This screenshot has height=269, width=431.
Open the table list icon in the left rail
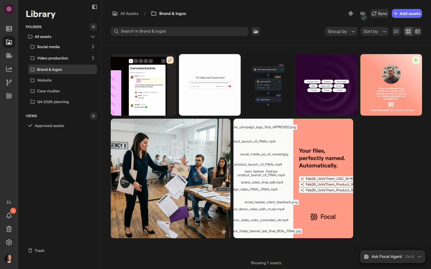(x=9, y=29)
